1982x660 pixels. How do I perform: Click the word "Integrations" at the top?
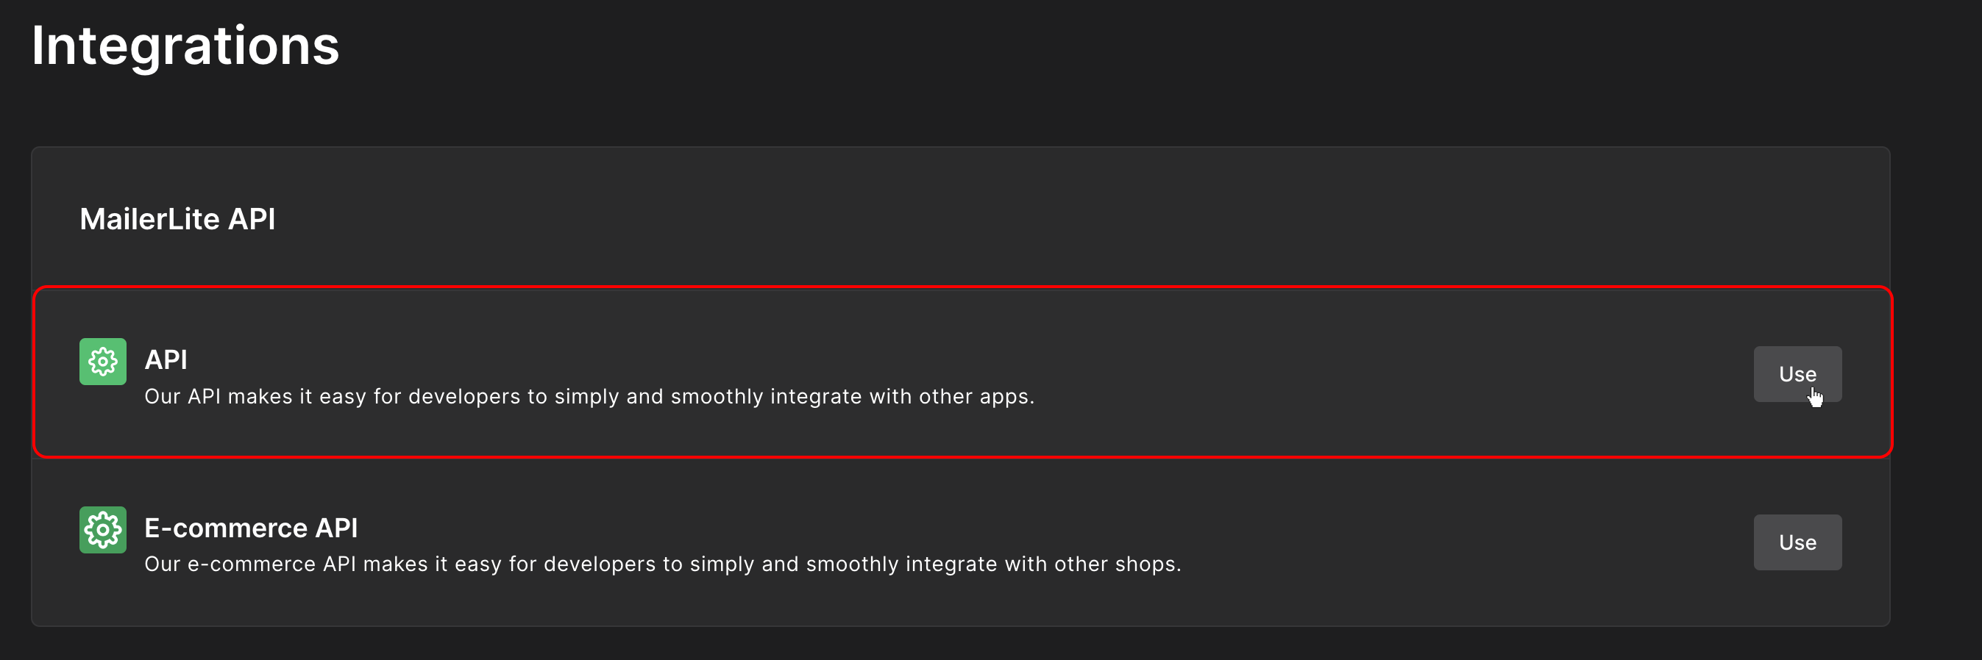coord(185,47)
